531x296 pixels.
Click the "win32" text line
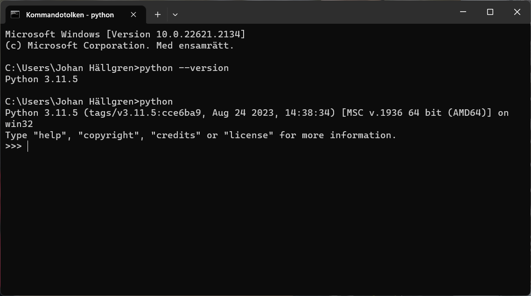click(x=19, y=124)
